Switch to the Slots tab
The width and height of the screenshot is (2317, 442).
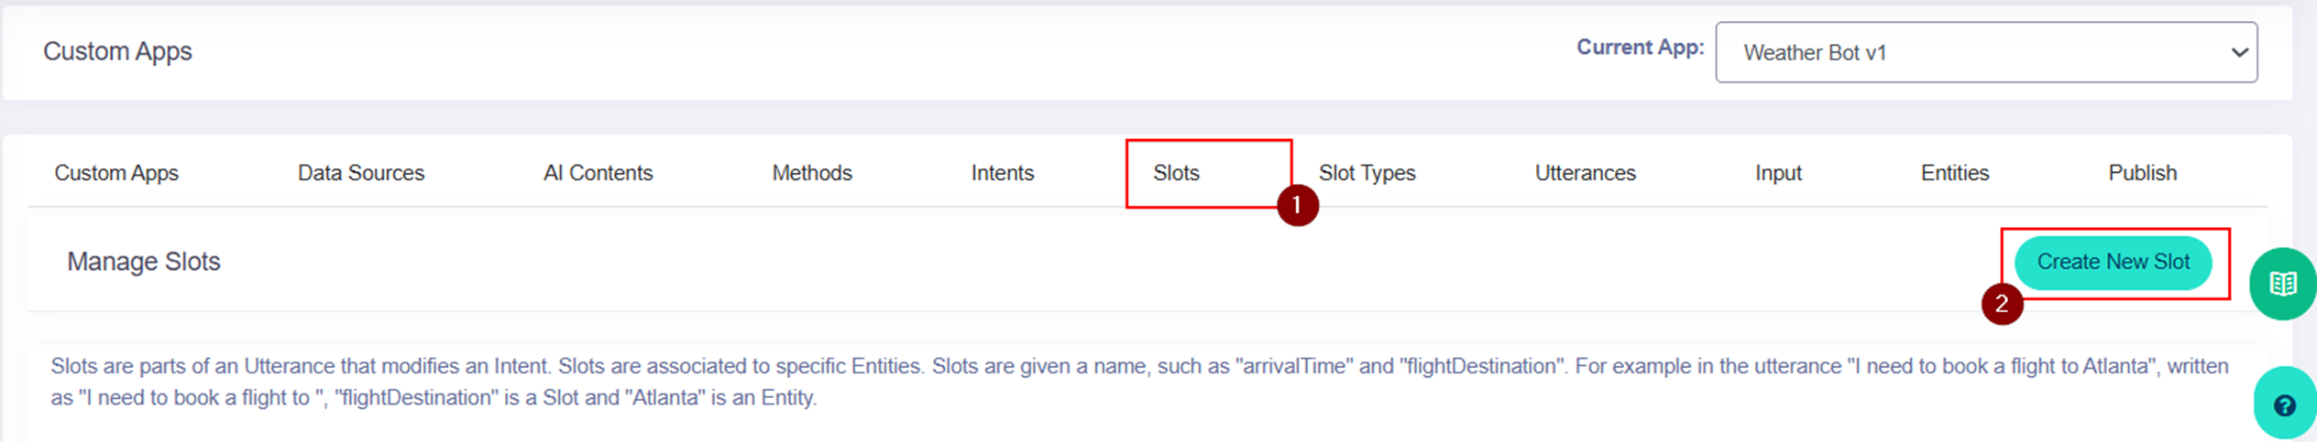click(1176, 173)
